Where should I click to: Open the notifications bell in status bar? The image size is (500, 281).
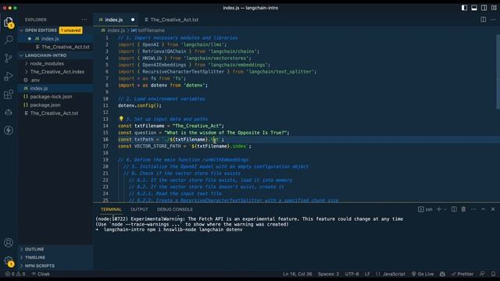coord(493,274)
